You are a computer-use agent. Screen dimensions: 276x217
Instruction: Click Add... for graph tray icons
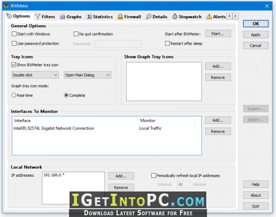[x=218, y=66]
